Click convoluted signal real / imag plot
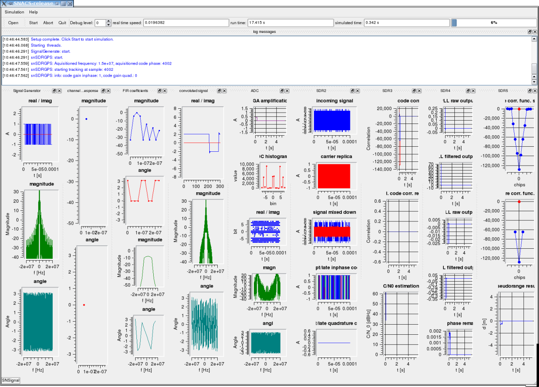Viewport: 539px width, 387px height. 203,143
